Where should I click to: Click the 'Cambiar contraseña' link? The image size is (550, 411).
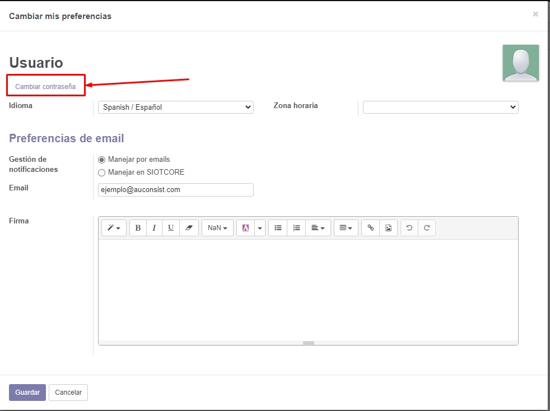pos(45,87)
